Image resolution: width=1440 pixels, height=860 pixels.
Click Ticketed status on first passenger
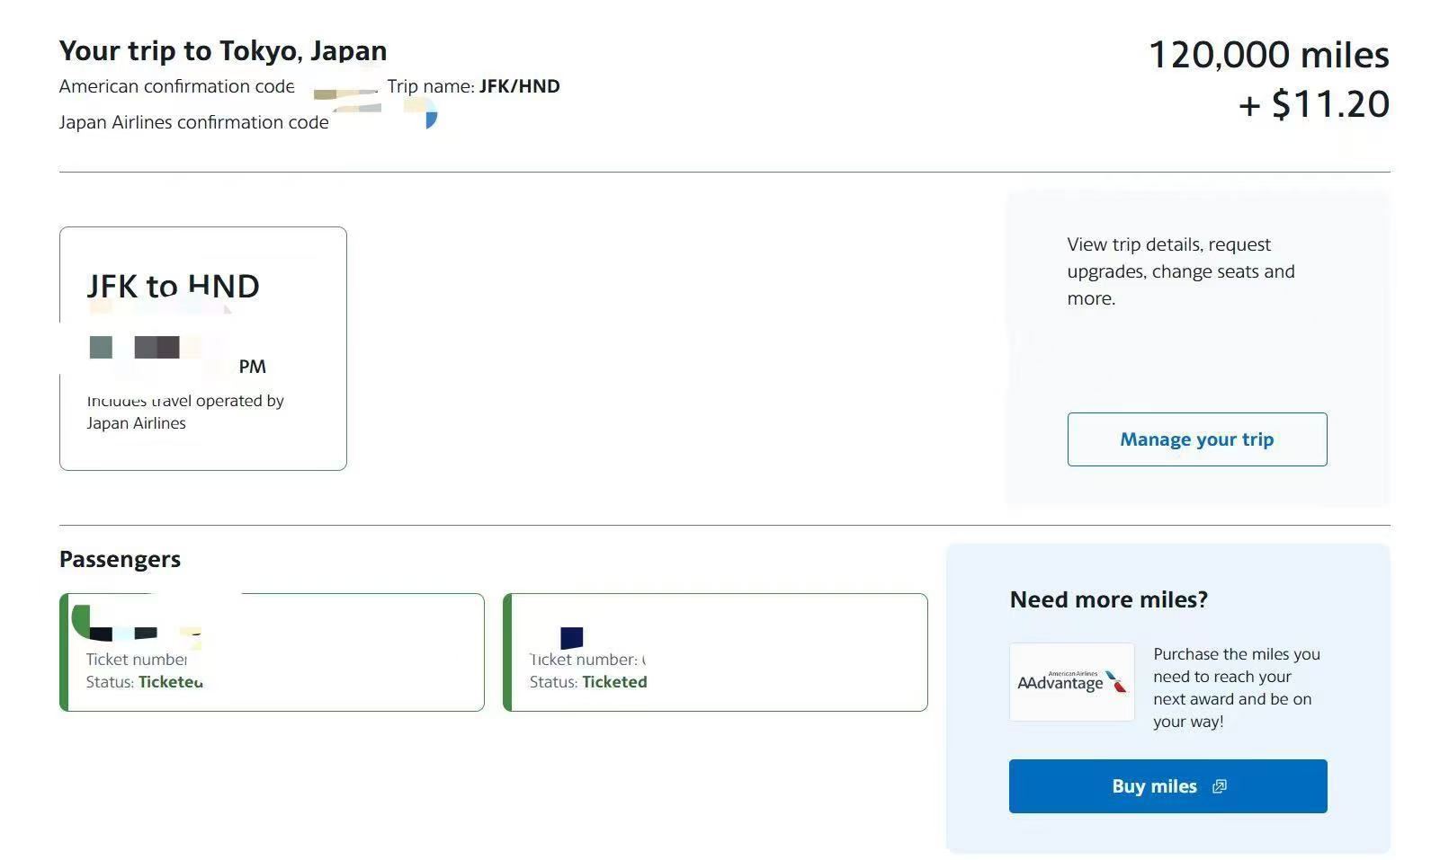[170, 682]
